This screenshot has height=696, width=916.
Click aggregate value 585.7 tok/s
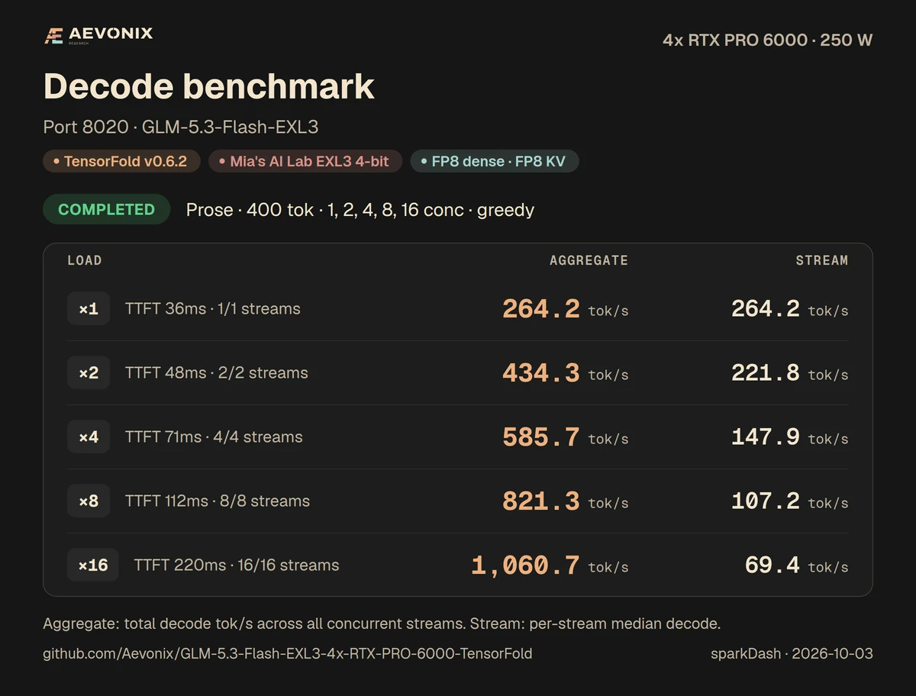pyautogui.click(x=566, y=437)
